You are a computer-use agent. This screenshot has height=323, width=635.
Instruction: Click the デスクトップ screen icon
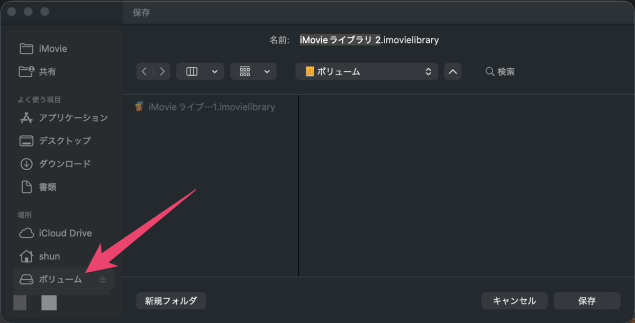tap(26, 141)
